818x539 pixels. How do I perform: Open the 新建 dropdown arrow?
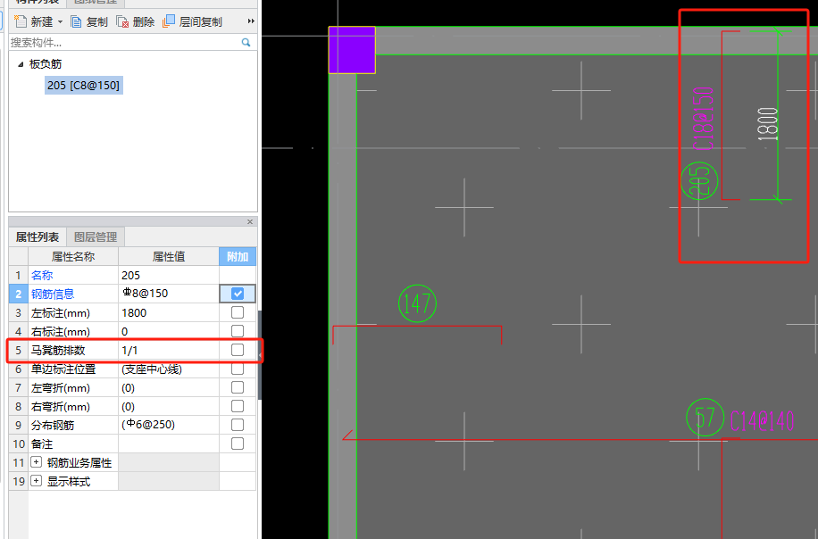60,22
